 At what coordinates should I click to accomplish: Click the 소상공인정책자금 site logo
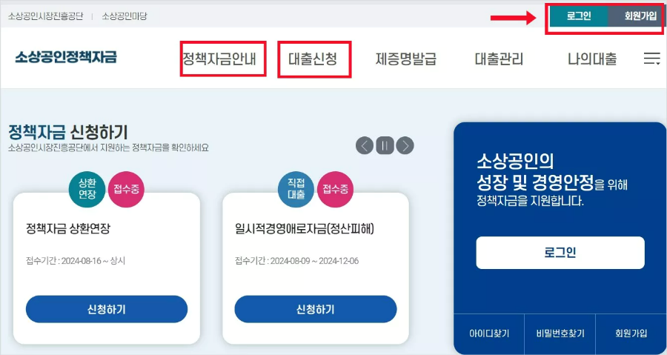click(x=66, y=57)
